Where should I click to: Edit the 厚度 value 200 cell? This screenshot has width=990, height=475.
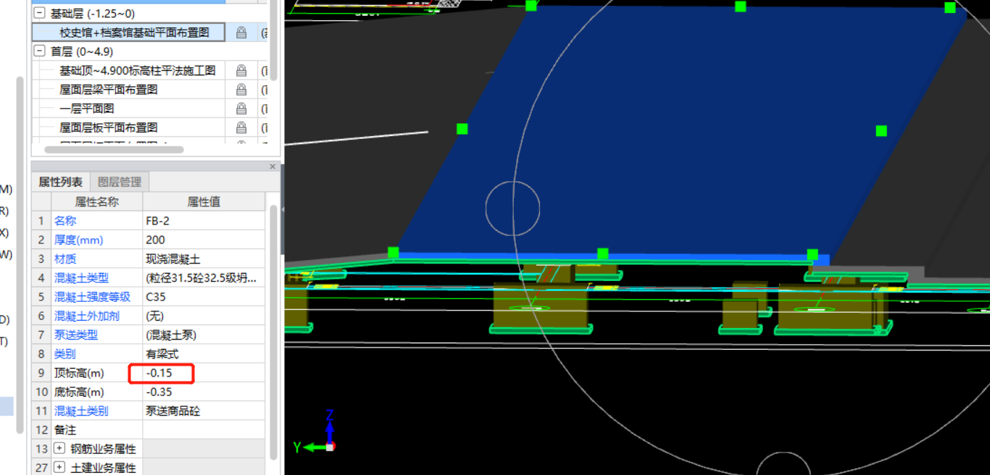[203, 240]
